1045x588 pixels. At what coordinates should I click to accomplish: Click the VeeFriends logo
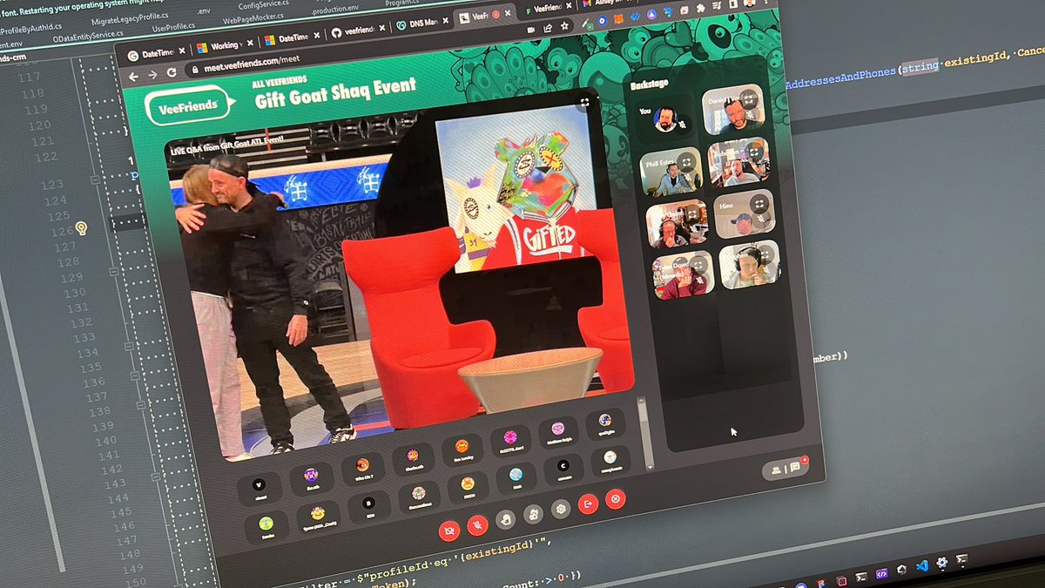pos(189,105)
